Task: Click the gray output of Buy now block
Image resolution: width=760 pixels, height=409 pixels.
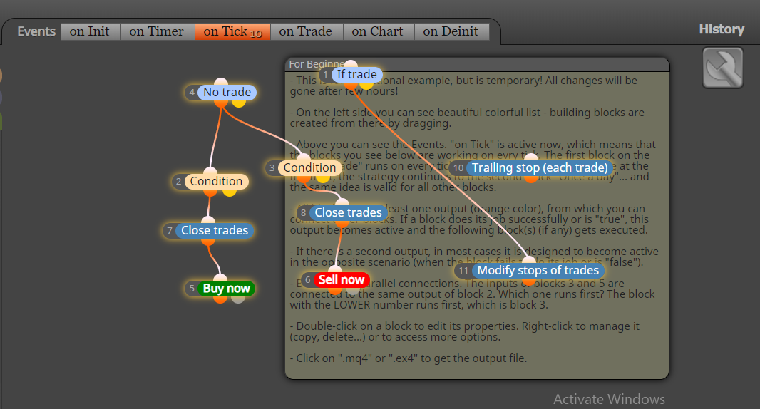Action: [x=238, y=299]
